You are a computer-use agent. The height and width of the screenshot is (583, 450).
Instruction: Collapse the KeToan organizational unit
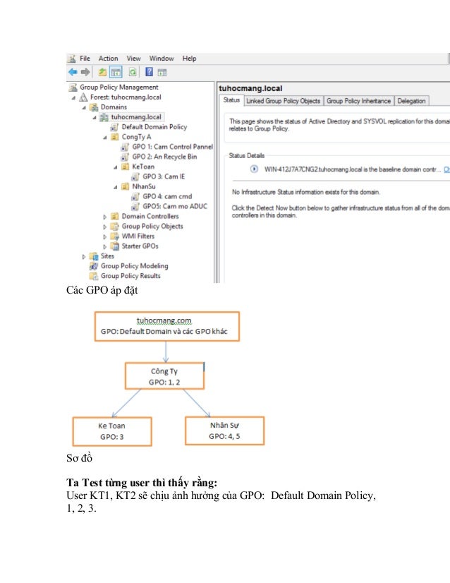point(115,167)
